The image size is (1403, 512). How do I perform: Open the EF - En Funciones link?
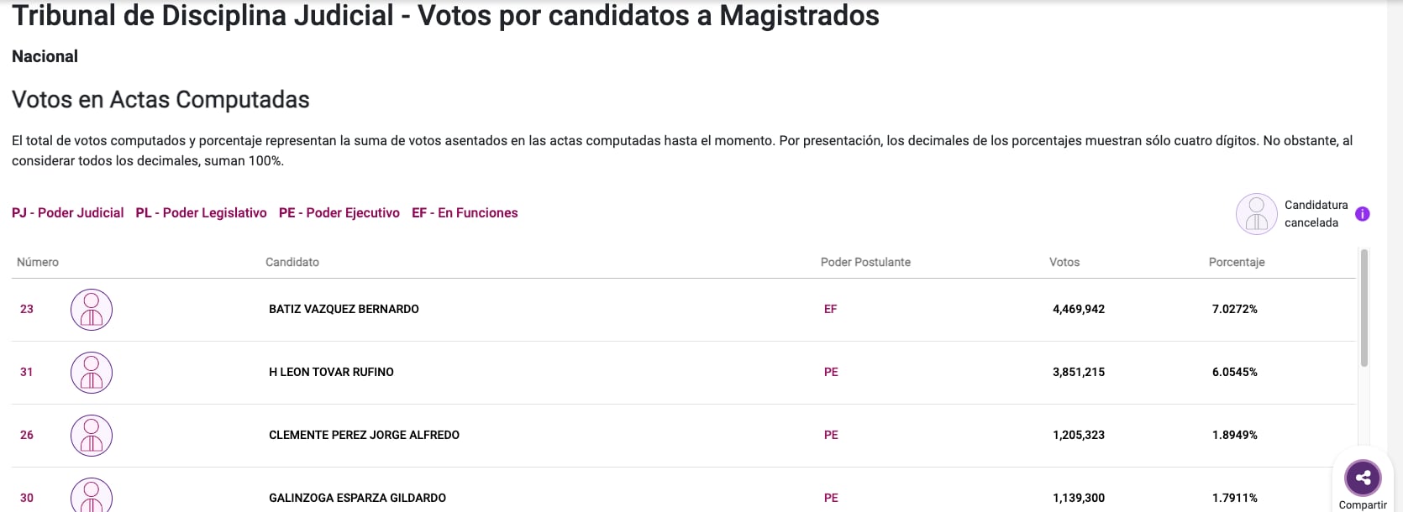[465, 212]
